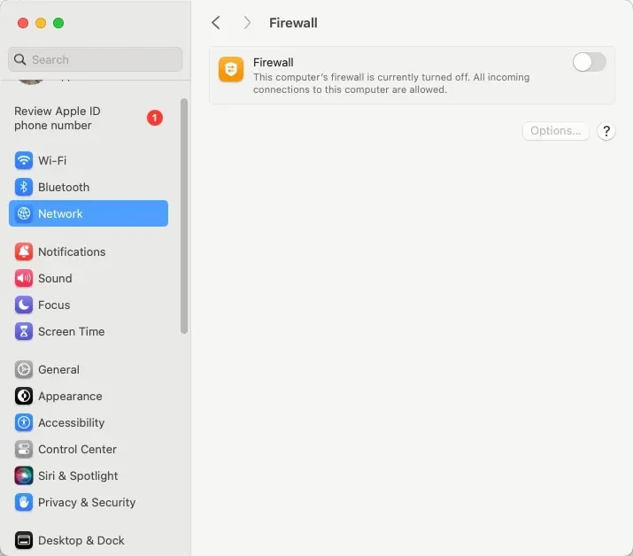The height and width of the screenshot is (556, 633).
Task: Select Wi-Fi settings label
Action: point(52,160)
